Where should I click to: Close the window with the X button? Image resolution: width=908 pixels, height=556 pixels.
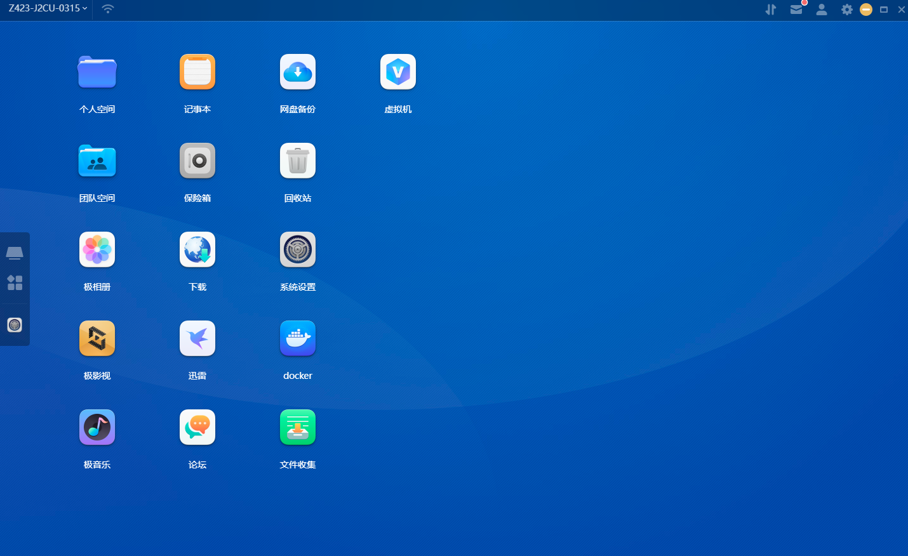(901, 10)
